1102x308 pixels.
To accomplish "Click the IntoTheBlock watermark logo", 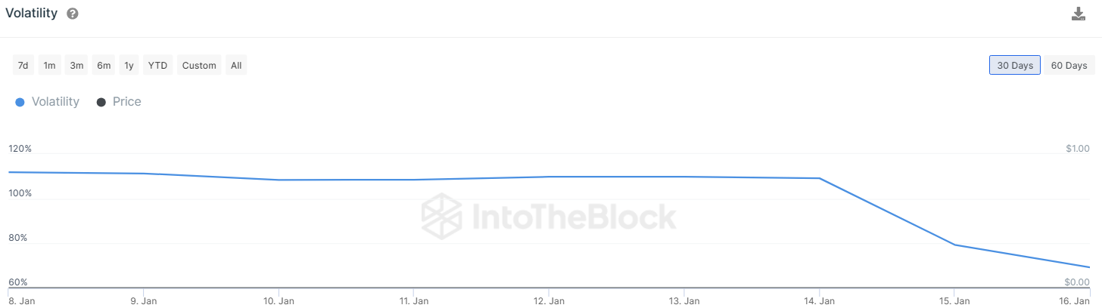I will (x=442, y=215).
